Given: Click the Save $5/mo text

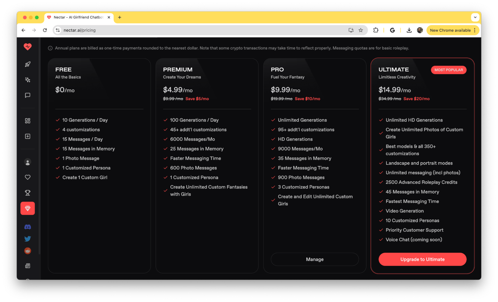Looking at the screenshot, I should pyautogui.click(x=197, y=99).
